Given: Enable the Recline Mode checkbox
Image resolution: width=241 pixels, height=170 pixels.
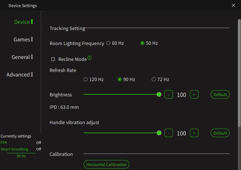Looking at the screenshot, I should point(53,59).
